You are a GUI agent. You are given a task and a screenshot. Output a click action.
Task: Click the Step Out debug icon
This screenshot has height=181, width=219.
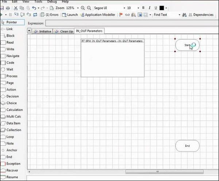pos(29,15)
